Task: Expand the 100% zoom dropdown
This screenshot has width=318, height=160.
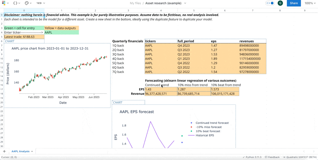Action: 310,3
